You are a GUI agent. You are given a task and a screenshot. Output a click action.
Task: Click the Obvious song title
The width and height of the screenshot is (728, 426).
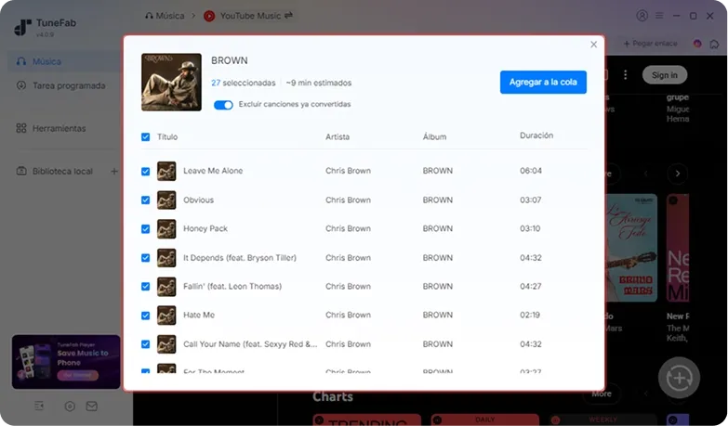pos(198,200)
